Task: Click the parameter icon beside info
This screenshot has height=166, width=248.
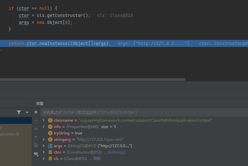Action: pos(50,127)
